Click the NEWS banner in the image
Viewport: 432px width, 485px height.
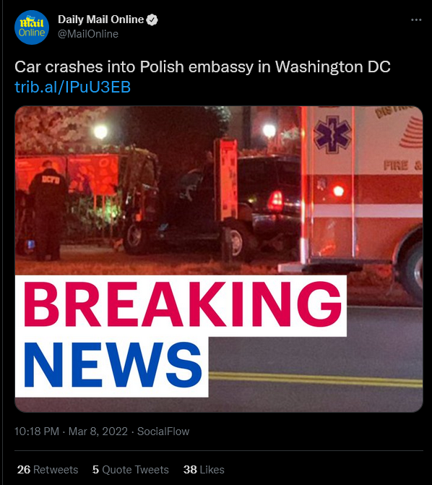tap(113, 365)
